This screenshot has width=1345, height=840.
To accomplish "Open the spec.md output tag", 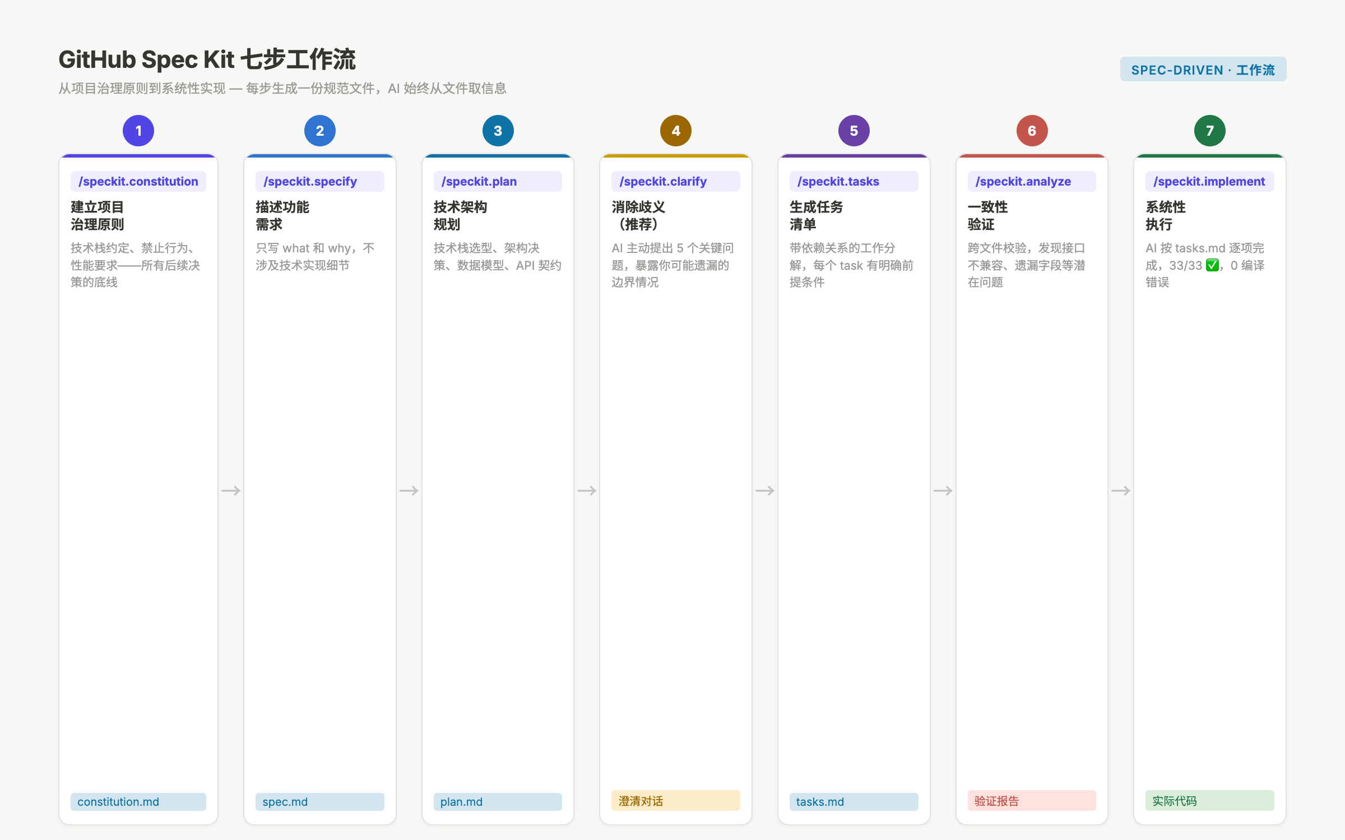I will (320, 802).
